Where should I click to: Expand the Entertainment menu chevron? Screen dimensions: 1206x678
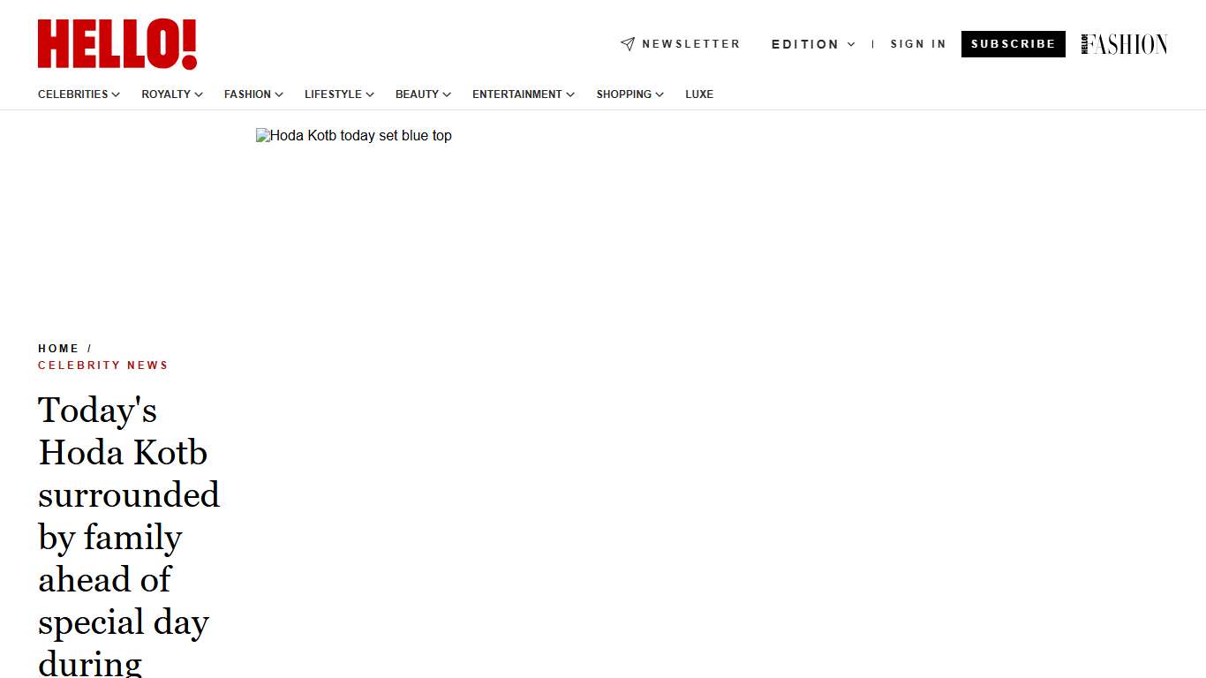point(570,94)
